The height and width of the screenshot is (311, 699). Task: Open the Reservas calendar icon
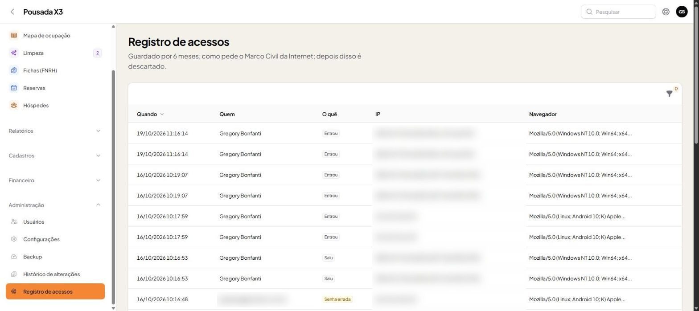(14, 88)
